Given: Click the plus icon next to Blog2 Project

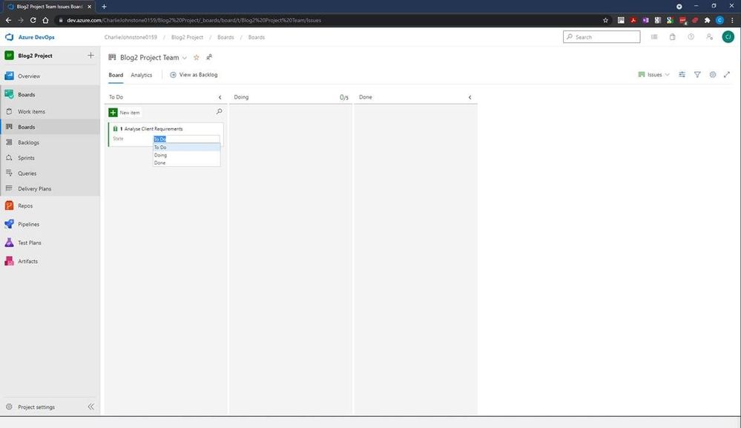Looking at the screenshot, I should tap(90, 56).
